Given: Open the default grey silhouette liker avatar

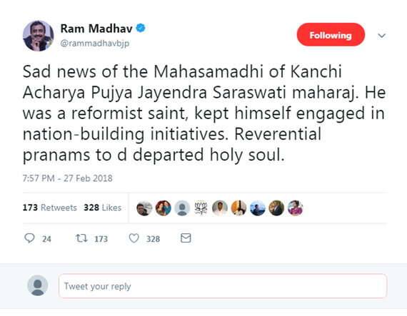Looking at the screenshot, I should (182, 208).
